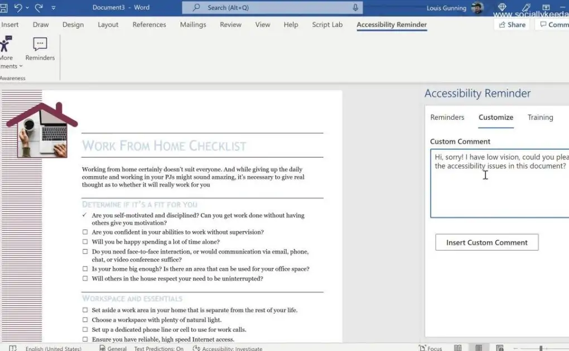Go to the References tab
The height and width of the screenshot is (351, 569).
coord(149,25)
